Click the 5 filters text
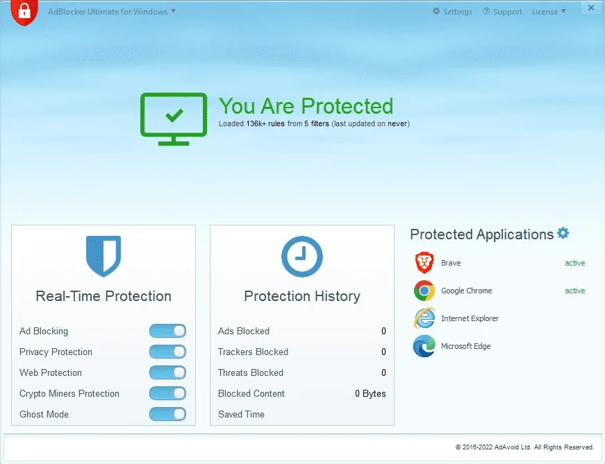Viewport: 605px width, 464px height. click(x=316, y=123)
